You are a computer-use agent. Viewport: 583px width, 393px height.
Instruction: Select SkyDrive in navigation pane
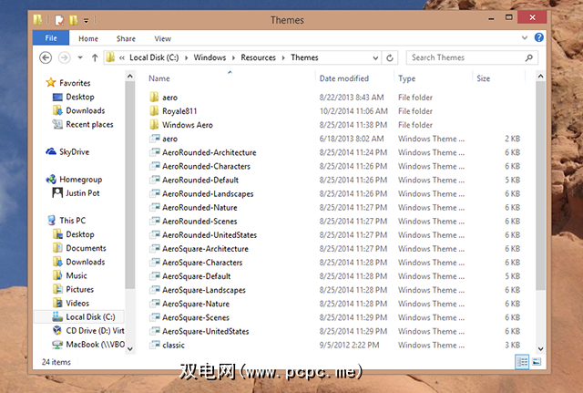(75, 152)
